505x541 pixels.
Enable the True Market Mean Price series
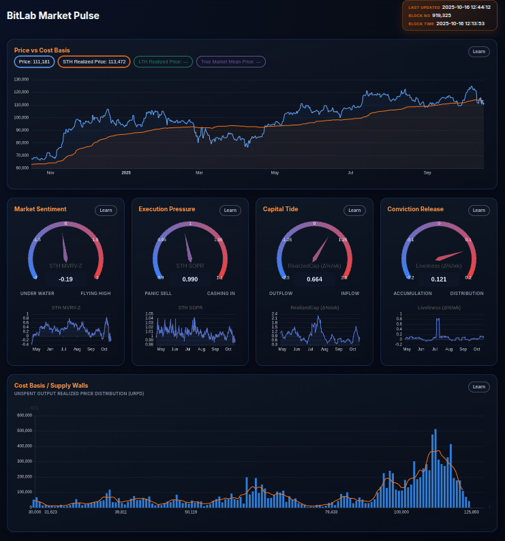(231, 62)
